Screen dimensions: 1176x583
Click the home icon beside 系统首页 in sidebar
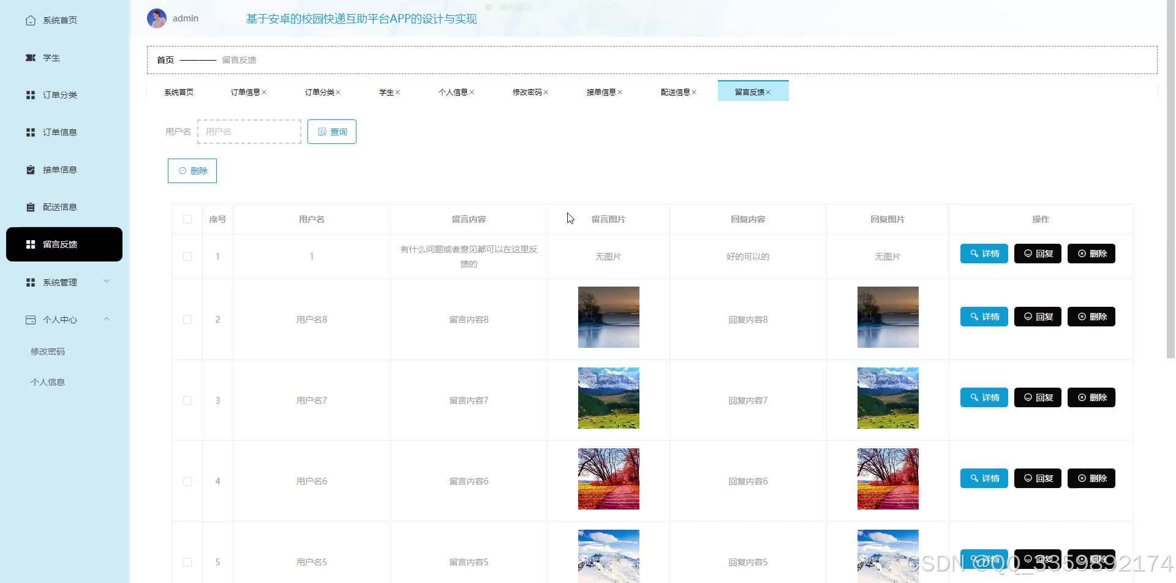31,20
